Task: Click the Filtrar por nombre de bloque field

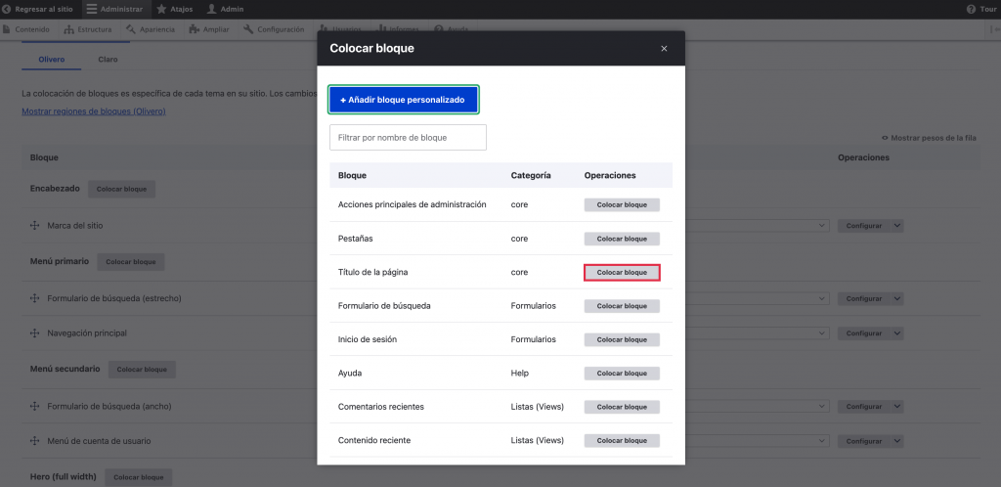Action: click(408, 138)
